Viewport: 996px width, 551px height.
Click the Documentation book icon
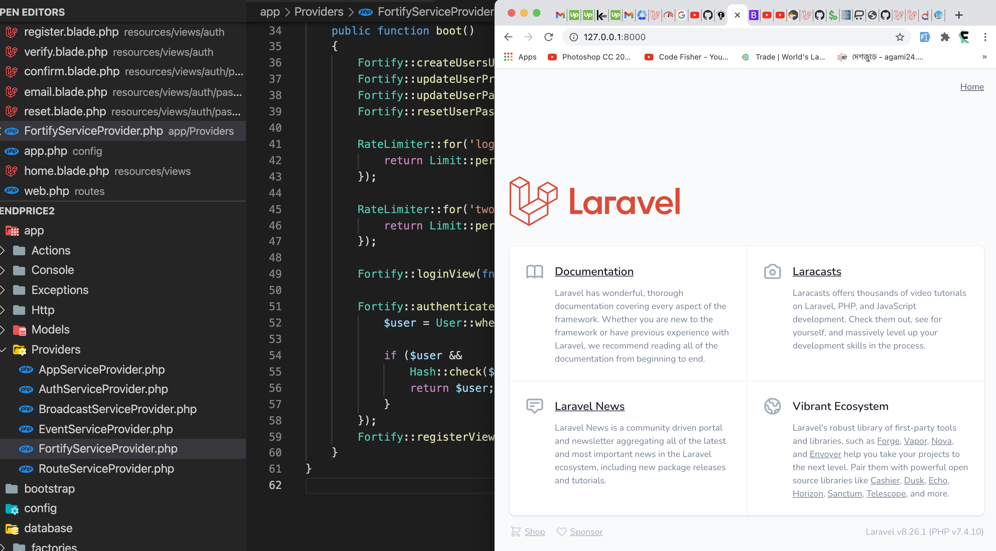tap(535, 271)
